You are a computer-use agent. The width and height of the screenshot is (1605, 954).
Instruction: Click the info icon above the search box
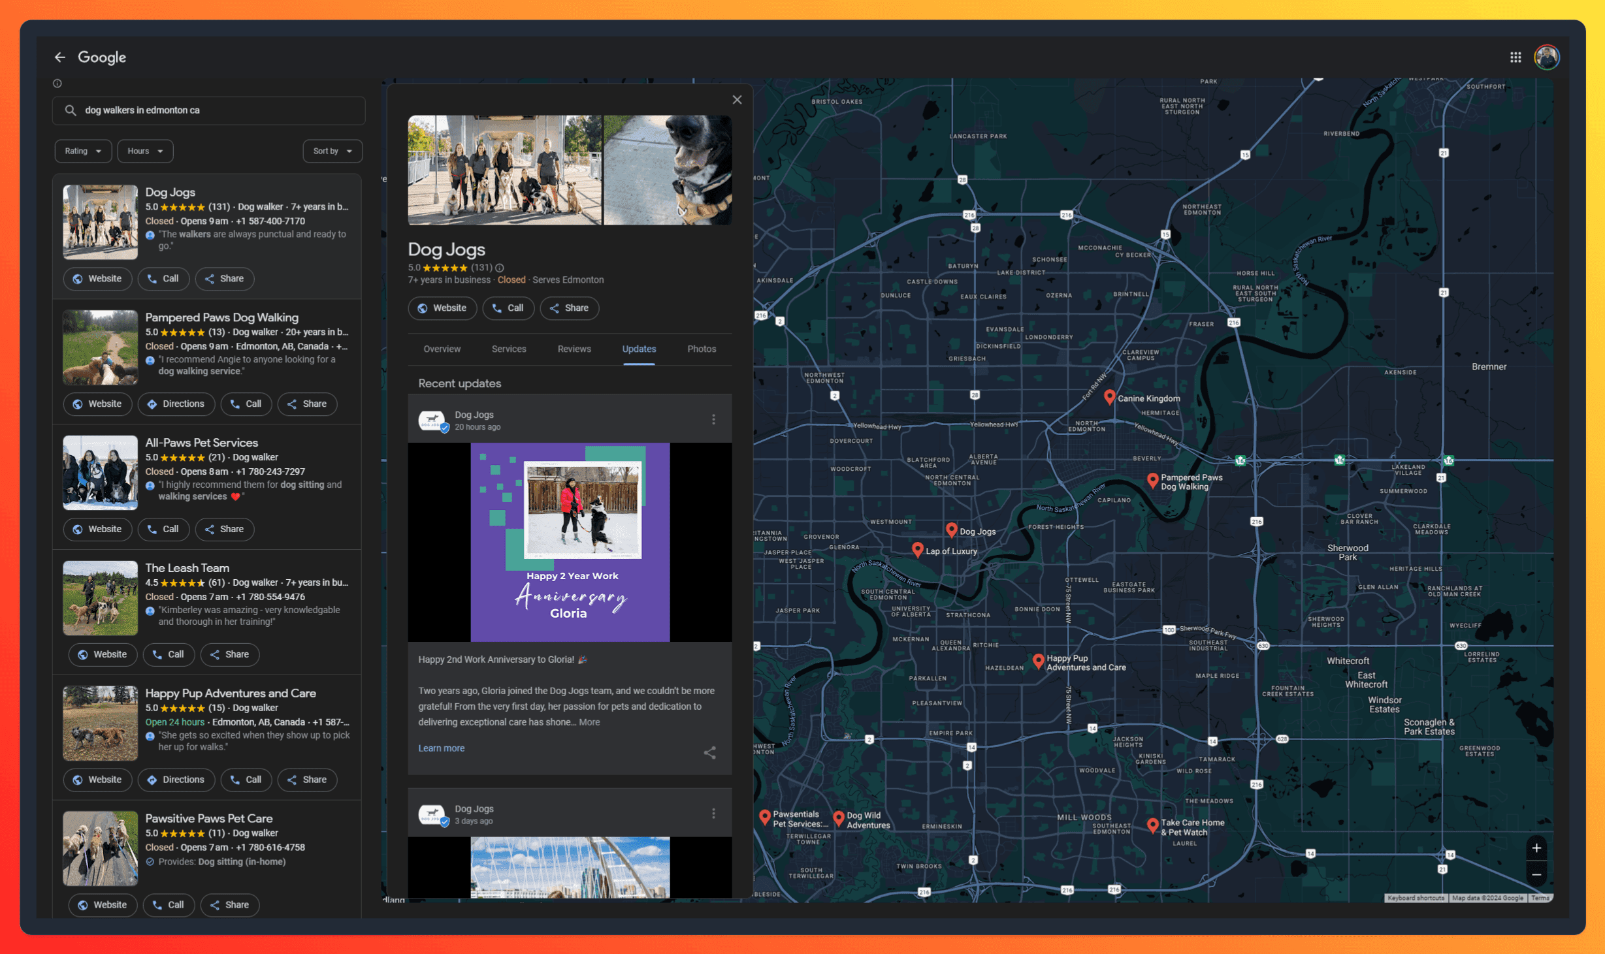pyautogui.click(x=57, y=84)
